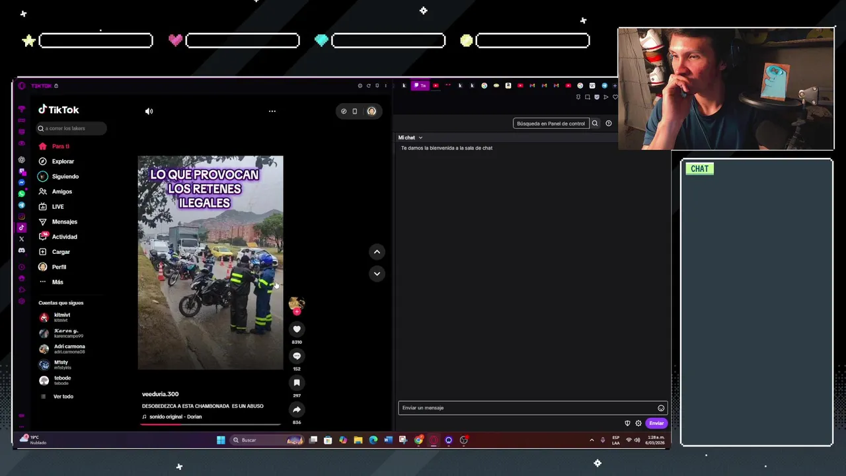
Task: Expand the Mi chat dropdown
Action: (x=410, y=138)
